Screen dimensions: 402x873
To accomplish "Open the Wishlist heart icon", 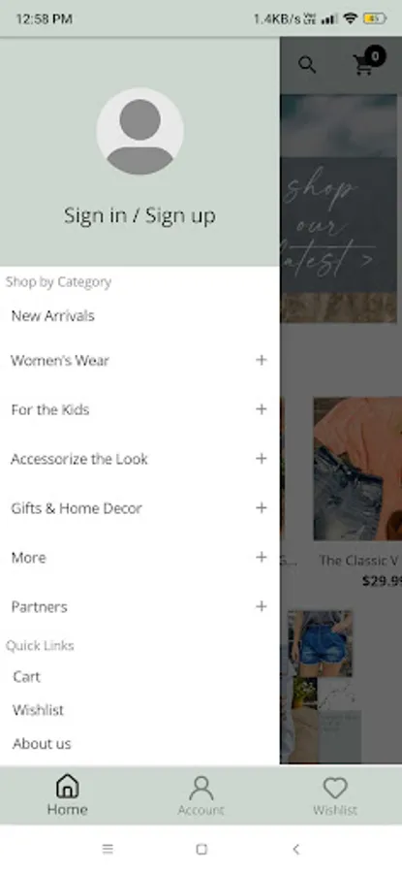I will click(x=335, y=788).
